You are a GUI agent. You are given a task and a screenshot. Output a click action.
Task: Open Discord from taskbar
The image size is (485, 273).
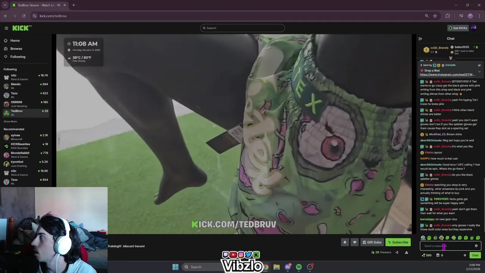point(288,267)
